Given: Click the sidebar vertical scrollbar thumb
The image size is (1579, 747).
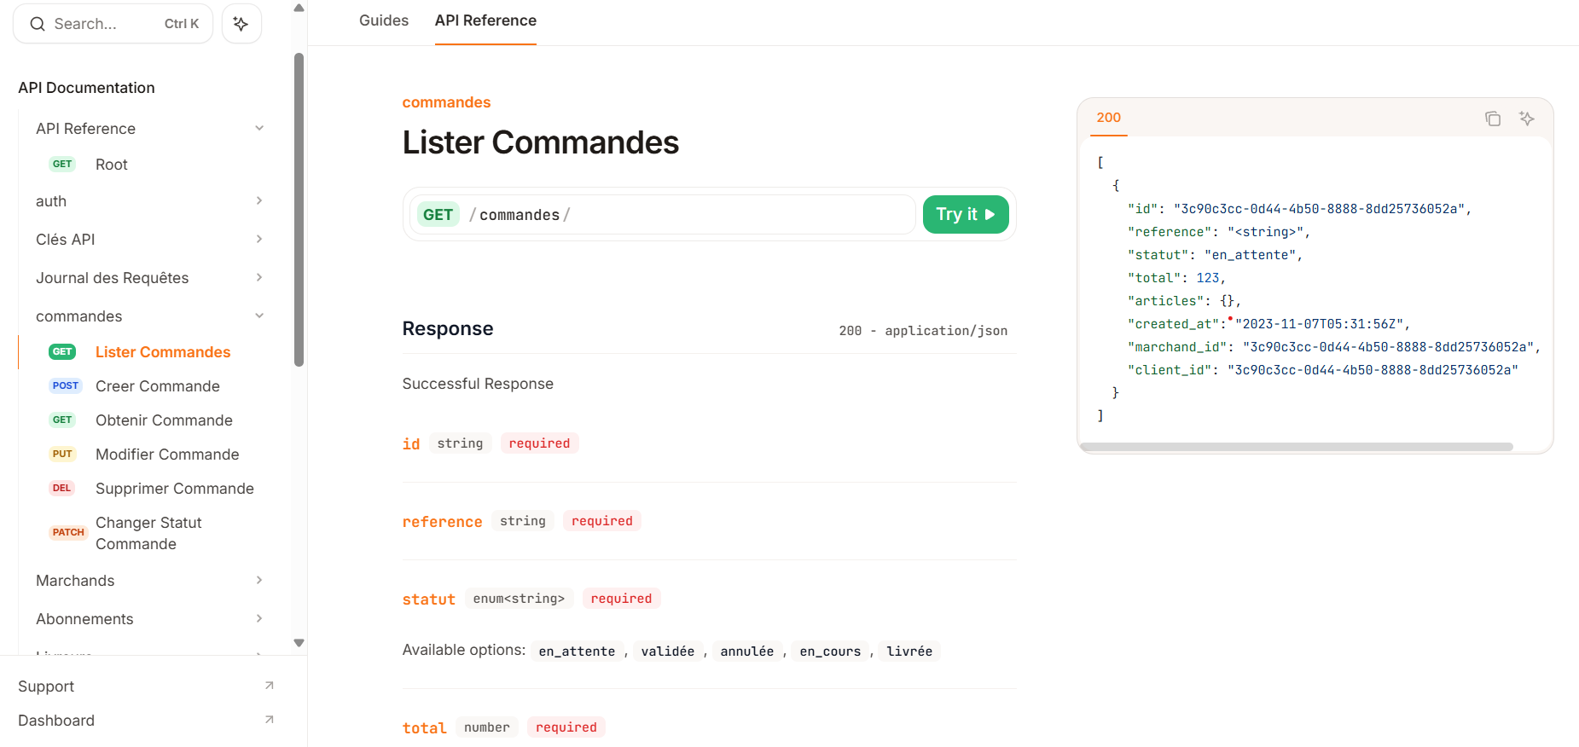Looking at the screenshot, I should pos(299,210).
